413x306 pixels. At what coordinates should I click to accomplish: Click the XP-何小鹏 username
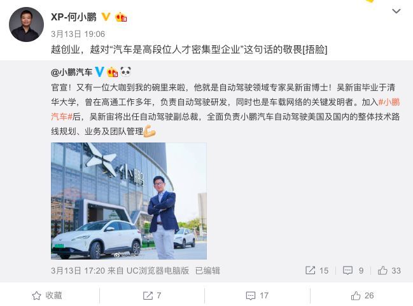74,17
